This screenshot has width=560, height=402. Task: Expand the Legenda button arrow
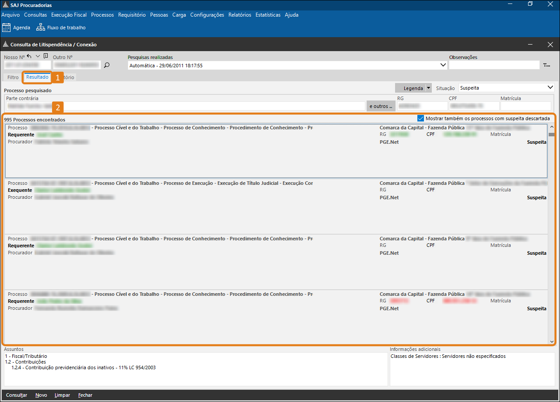pyautogui.click(x=428, y=88)
